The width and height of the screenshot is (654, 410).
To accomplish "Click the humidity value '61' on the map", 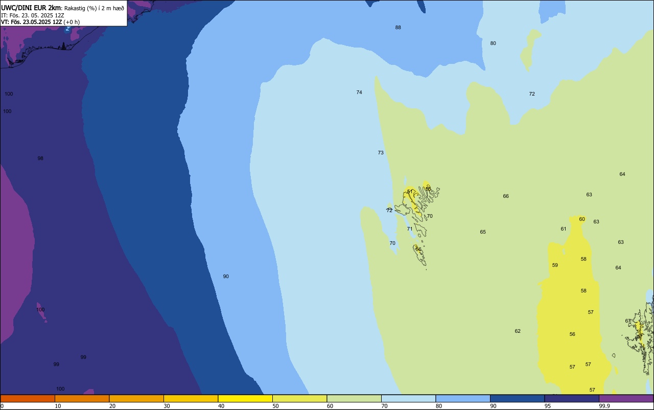I will [564, 229].
